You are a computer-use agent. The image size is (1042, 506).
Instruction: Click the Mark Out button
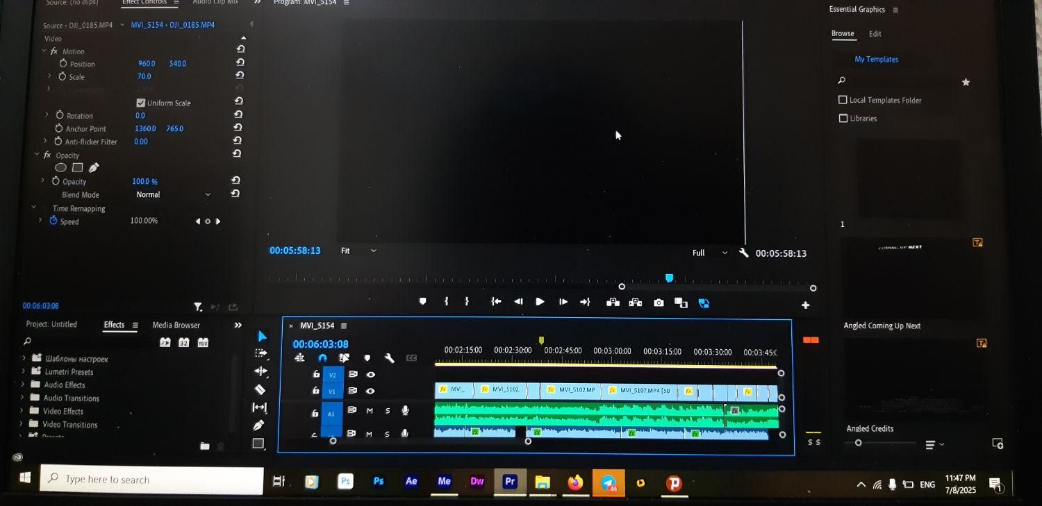467,301
